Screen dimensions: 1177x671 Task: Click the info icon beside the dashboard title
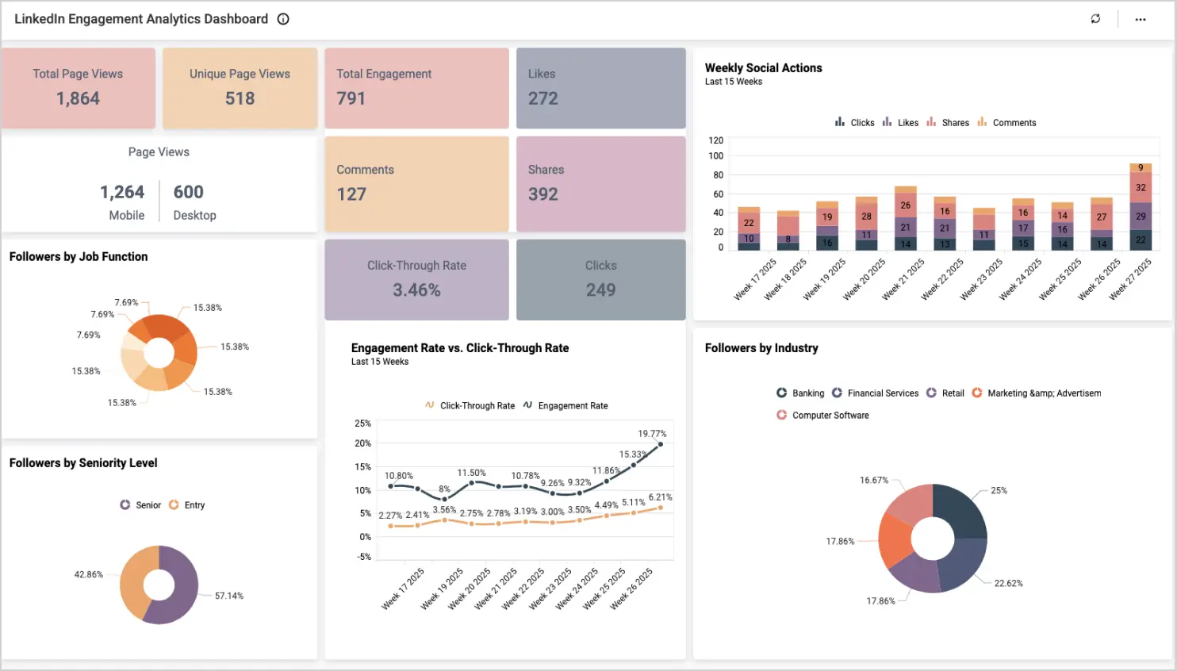pos(283,19)
